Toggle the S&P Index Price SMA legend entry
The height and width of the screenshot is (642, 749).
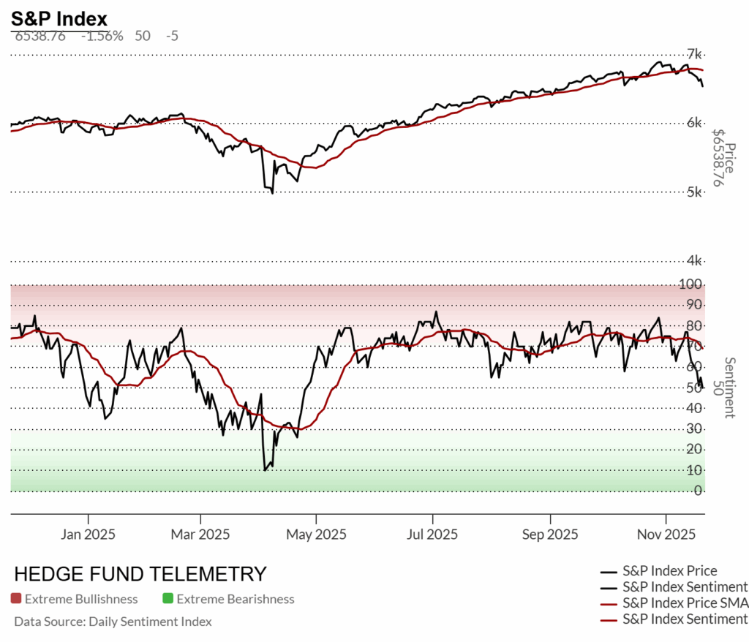pos(685,603)
